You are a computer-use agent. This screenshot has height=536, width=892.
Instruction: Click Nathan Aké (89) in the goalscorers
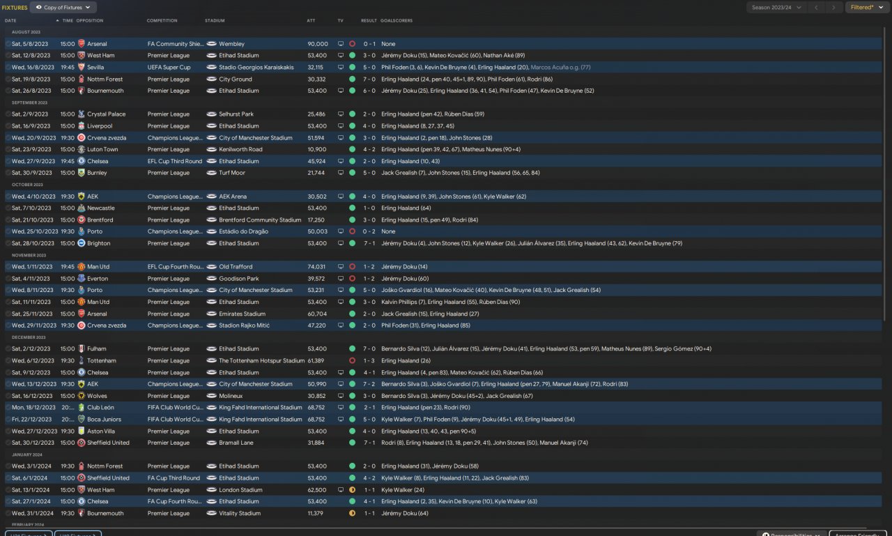click(x=505, y=56)
